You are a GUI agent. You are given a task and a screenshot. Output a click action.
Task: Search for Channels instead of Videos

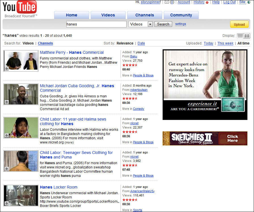click(x=45, y=43)
